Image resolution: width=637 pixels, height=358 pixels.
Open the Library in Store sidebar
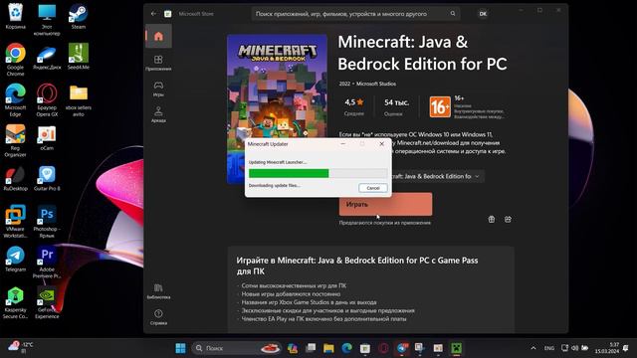tap(158, 291)
